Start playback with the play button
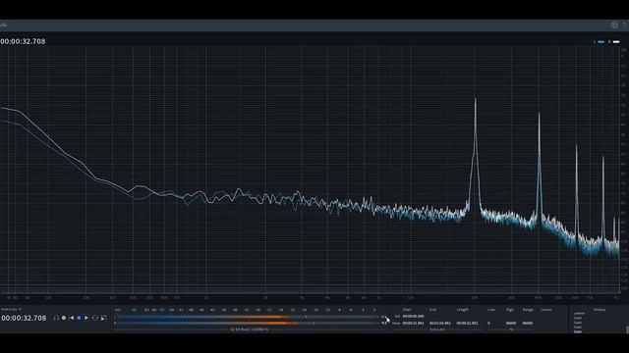Screen dimensions: 629x353 (86, 318)
